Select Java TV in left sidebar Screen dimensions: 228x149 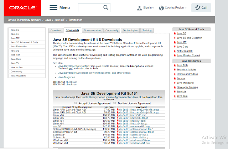pyautogui.click(x=27, y=63)
